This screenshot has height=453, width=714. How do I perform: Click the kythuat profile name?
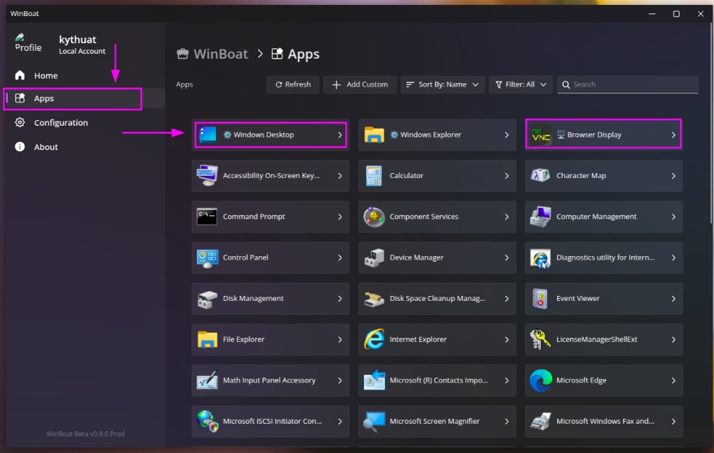[x=77, y=40]
